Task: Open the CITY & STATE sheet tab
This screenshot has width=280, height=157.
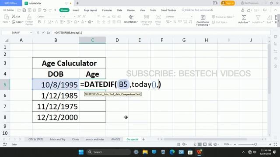Action: pyautogui.click(x=35, y=140)
